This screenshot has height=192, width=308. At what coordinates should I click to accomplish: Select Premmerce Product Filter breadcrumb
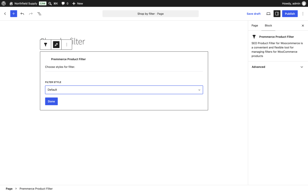click(36, 189)
